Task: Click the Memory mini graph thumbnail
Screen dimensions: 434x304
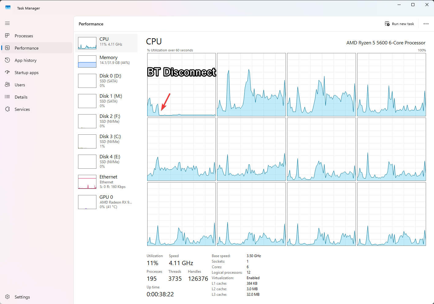Action: coord(87,62)
